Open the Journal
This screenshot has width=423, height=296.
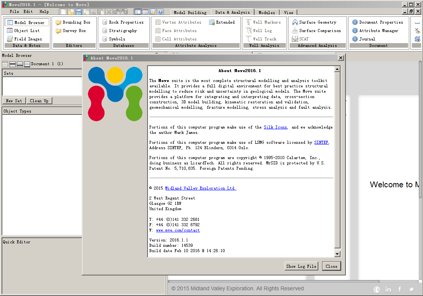(x=364, y=39)
